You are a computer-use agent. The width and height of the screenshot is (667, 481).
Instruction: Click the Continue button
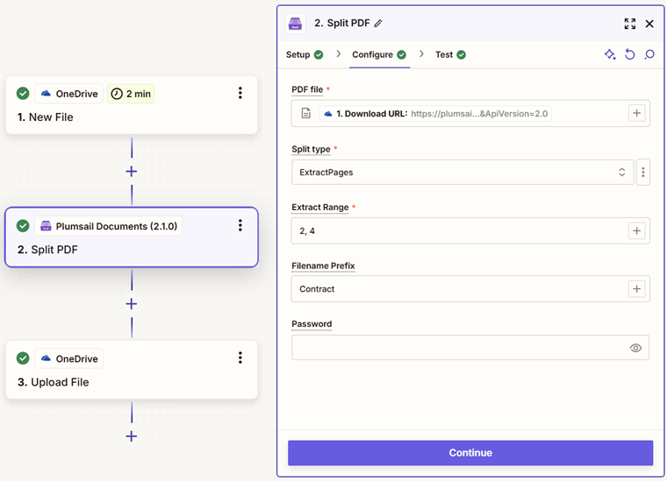click(x=470, y=453)
